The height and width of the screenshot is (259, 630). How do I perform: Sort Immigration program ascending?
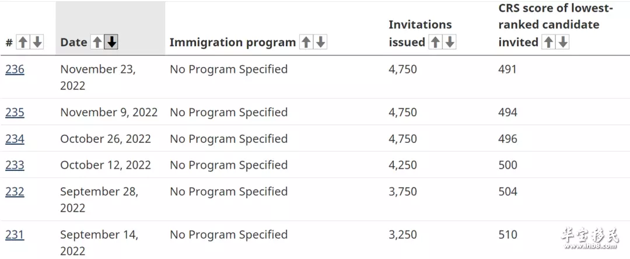click(x=306, y=42)
